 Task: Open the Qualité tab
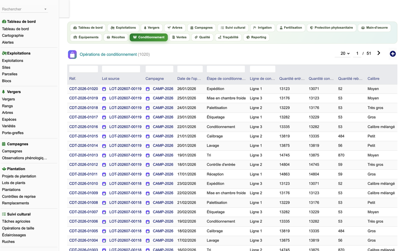point(202,37)
